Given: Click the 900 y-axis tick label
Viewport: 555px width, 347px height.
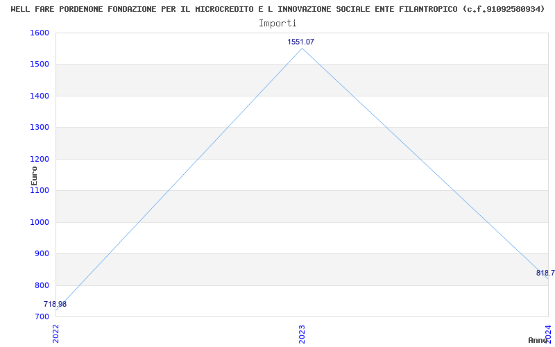Looking at the screenshot, I should click(41, 254).
